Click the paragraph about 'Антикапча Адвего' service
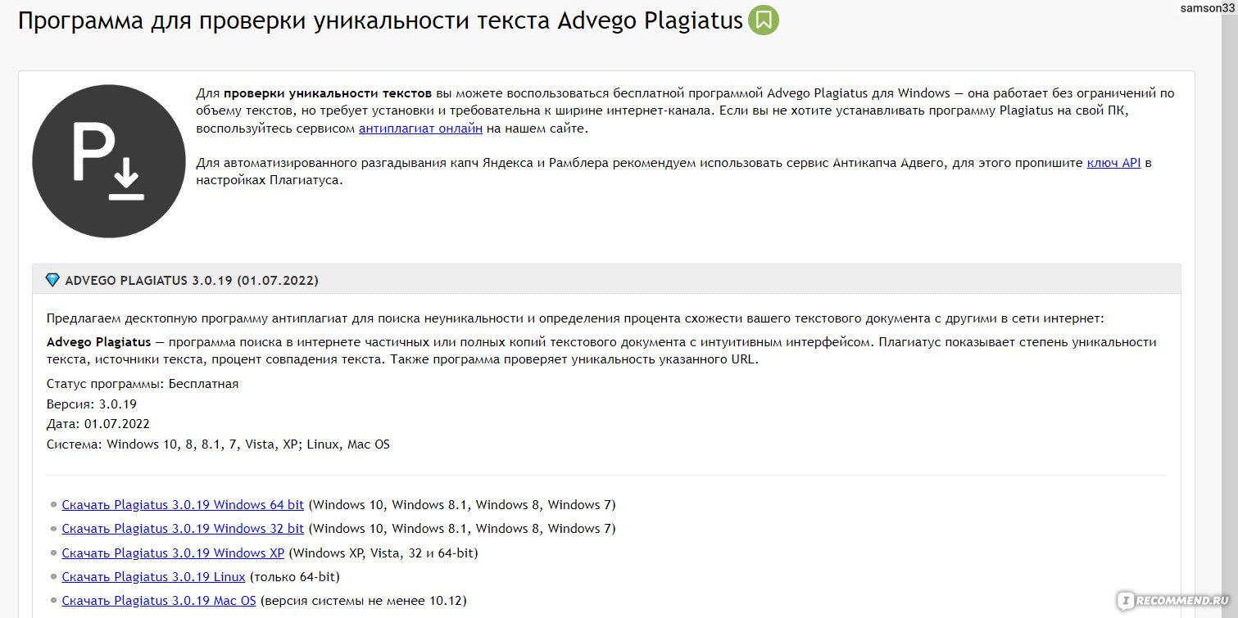The image size is (1238, 618). click(x=674, y=172)
